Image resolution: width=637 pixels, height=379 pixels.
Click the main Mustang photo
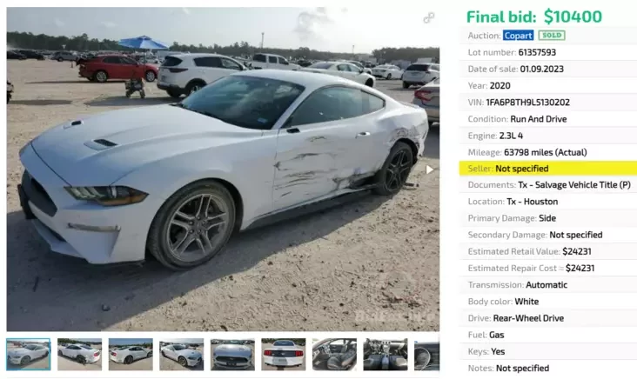click(x=223, y=170)
